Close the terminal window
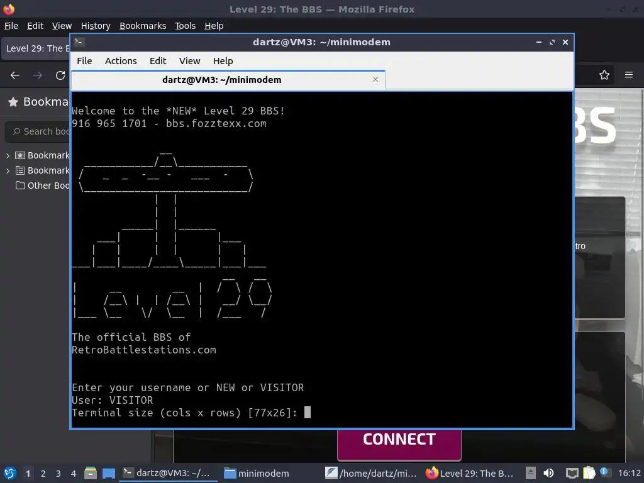Viewport: 644px width, 483px height. coord(565,42)
